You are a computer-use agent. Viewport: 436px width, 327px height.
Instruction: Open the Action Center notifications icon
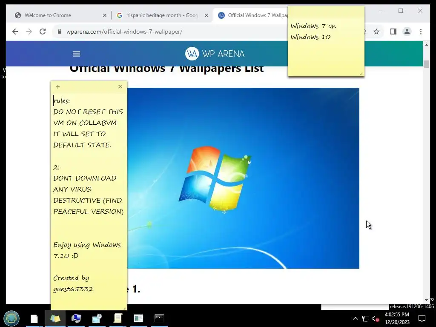pos(422,318)
